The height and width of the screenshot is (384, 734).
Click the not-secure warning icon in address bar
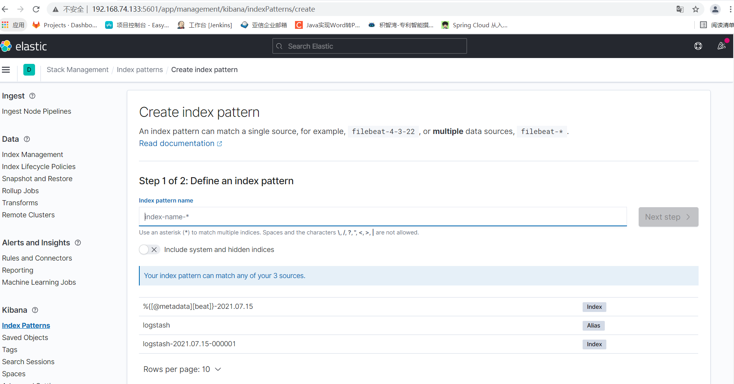56,9
